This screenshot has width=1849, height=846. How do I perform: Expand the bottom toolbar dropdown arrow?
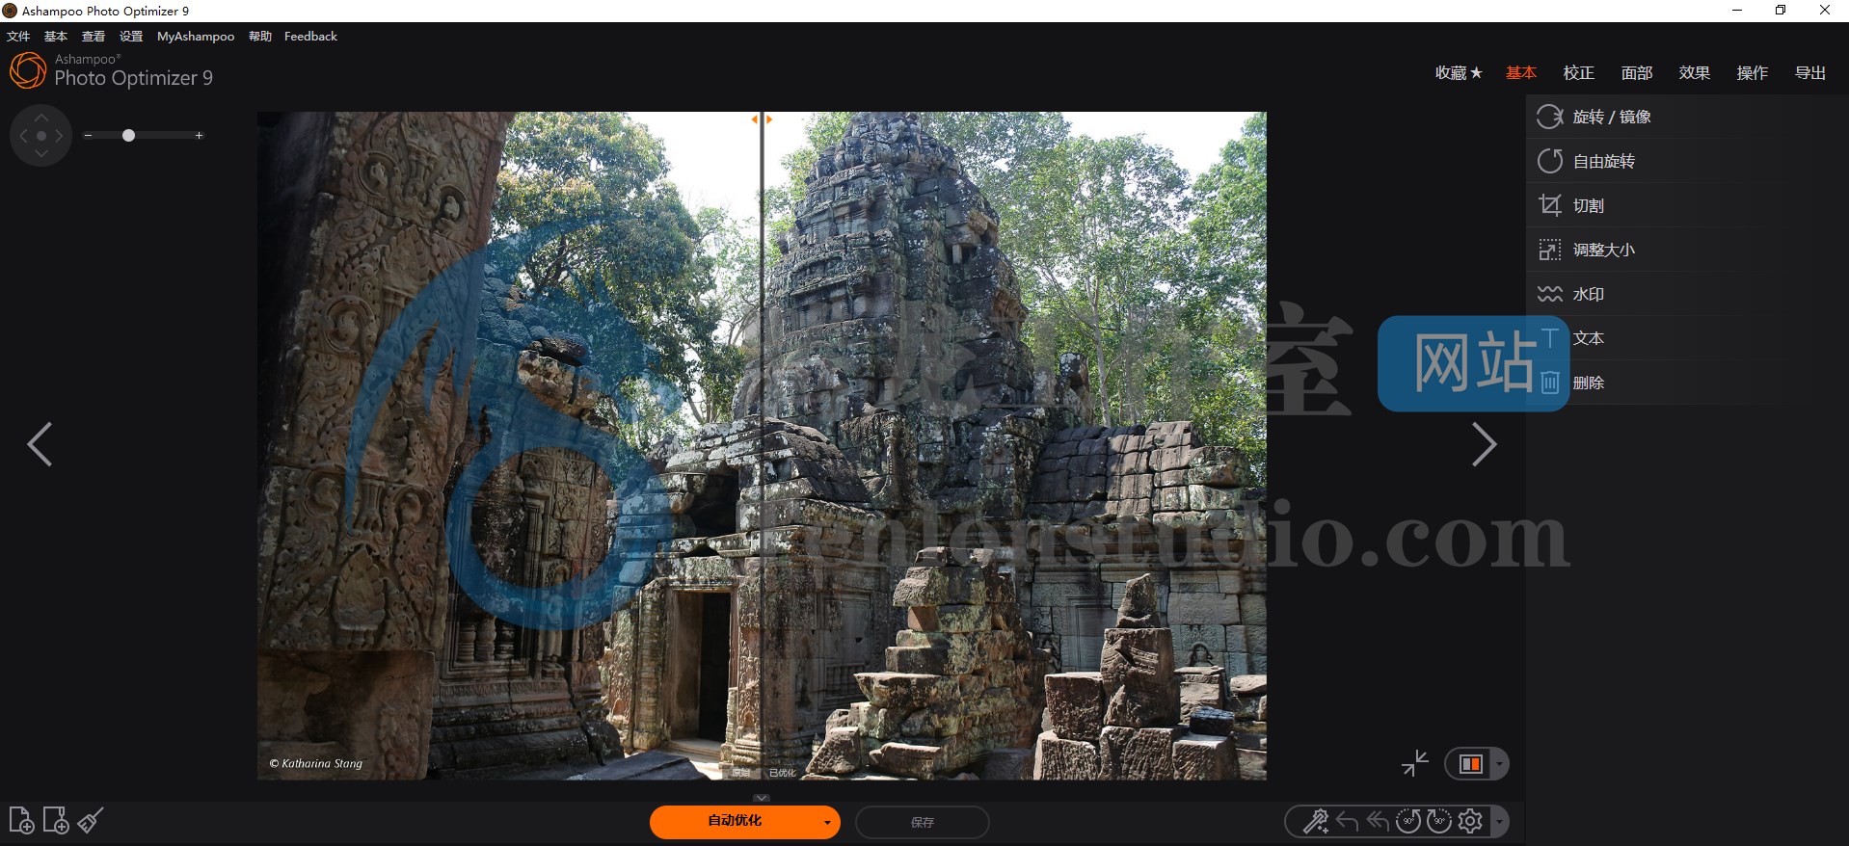(1499, 822)
